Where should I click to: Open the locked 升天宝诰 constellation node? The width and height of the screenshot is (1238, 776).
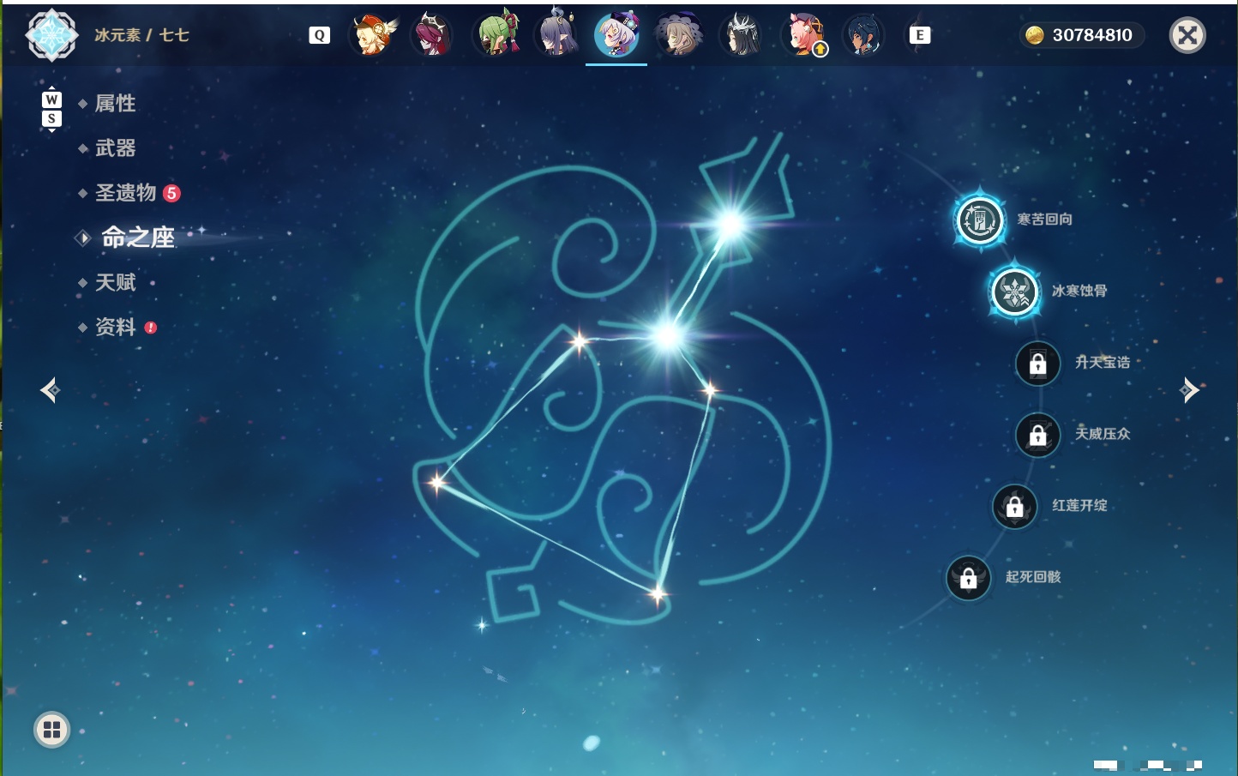tap(1038, 364)
